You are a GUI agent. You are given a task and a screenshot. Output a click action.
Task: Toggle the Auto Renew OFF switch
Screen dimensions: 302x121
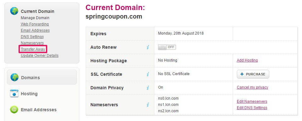click(x=167, y=47)
